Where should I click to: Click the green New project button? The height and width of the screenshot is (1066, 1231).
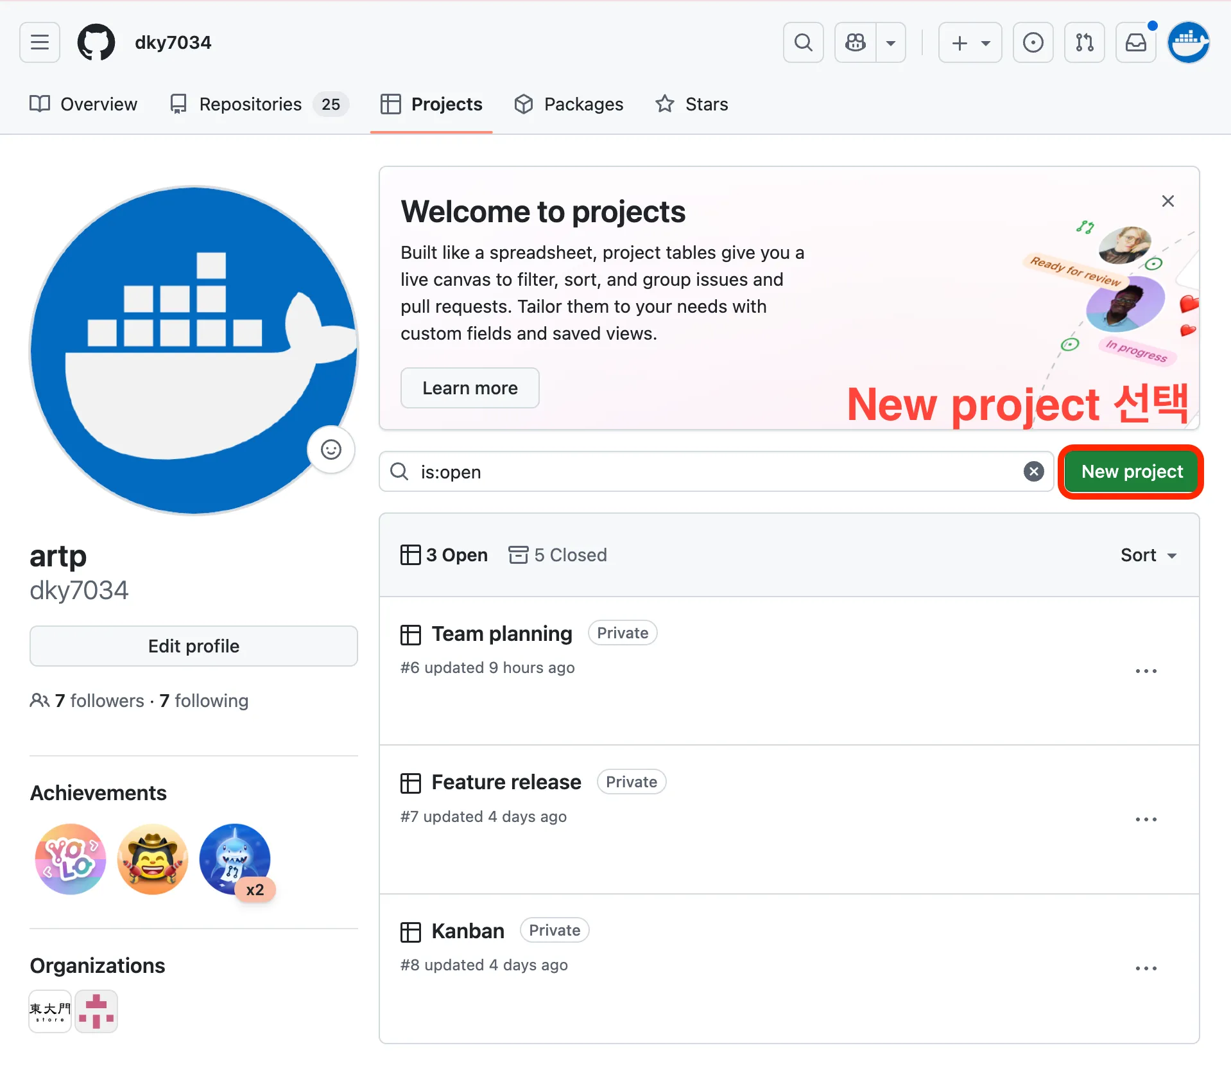tap(1132, 472)
